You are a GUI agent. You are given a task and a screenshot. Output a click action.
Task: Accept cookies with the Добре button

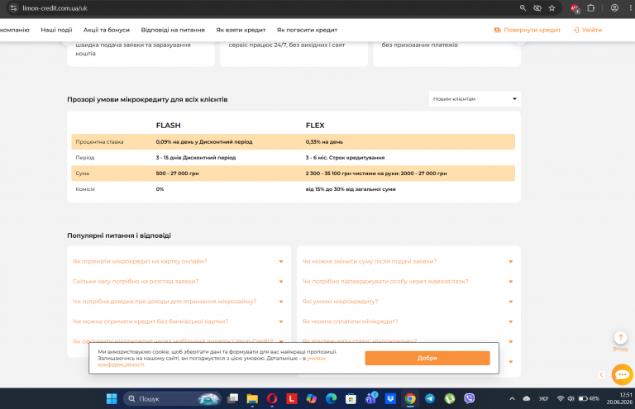click(x=427, y=358)
